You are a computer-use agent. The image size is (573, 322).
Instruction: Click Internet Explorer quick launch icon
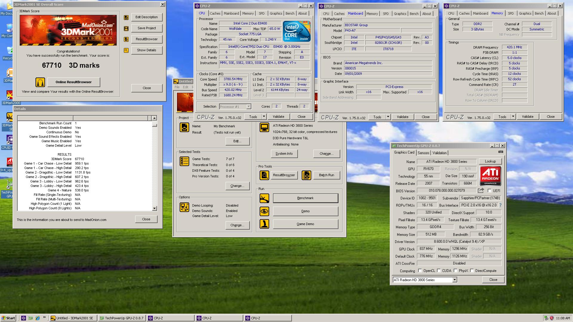(x=38, y=318)
